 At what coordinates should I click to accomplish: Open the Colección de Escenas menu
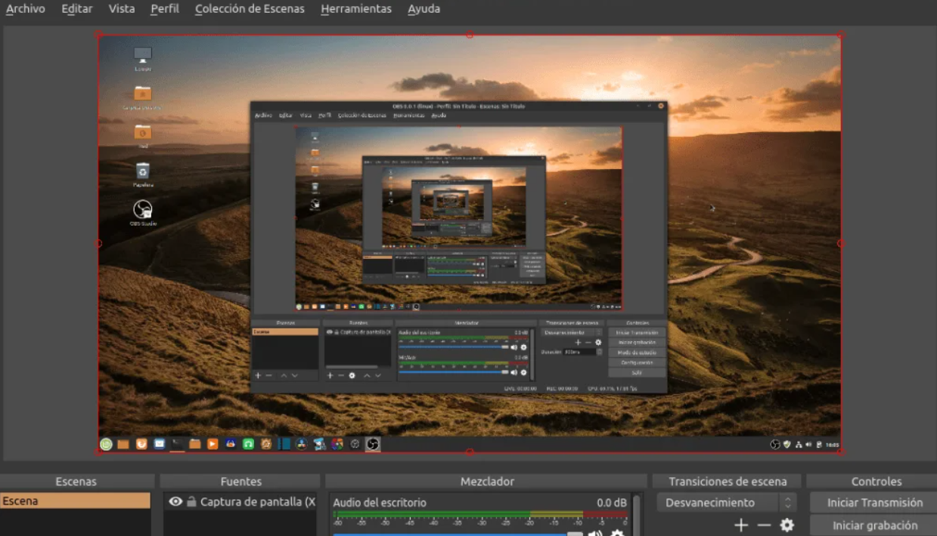[x=250, y=9]
